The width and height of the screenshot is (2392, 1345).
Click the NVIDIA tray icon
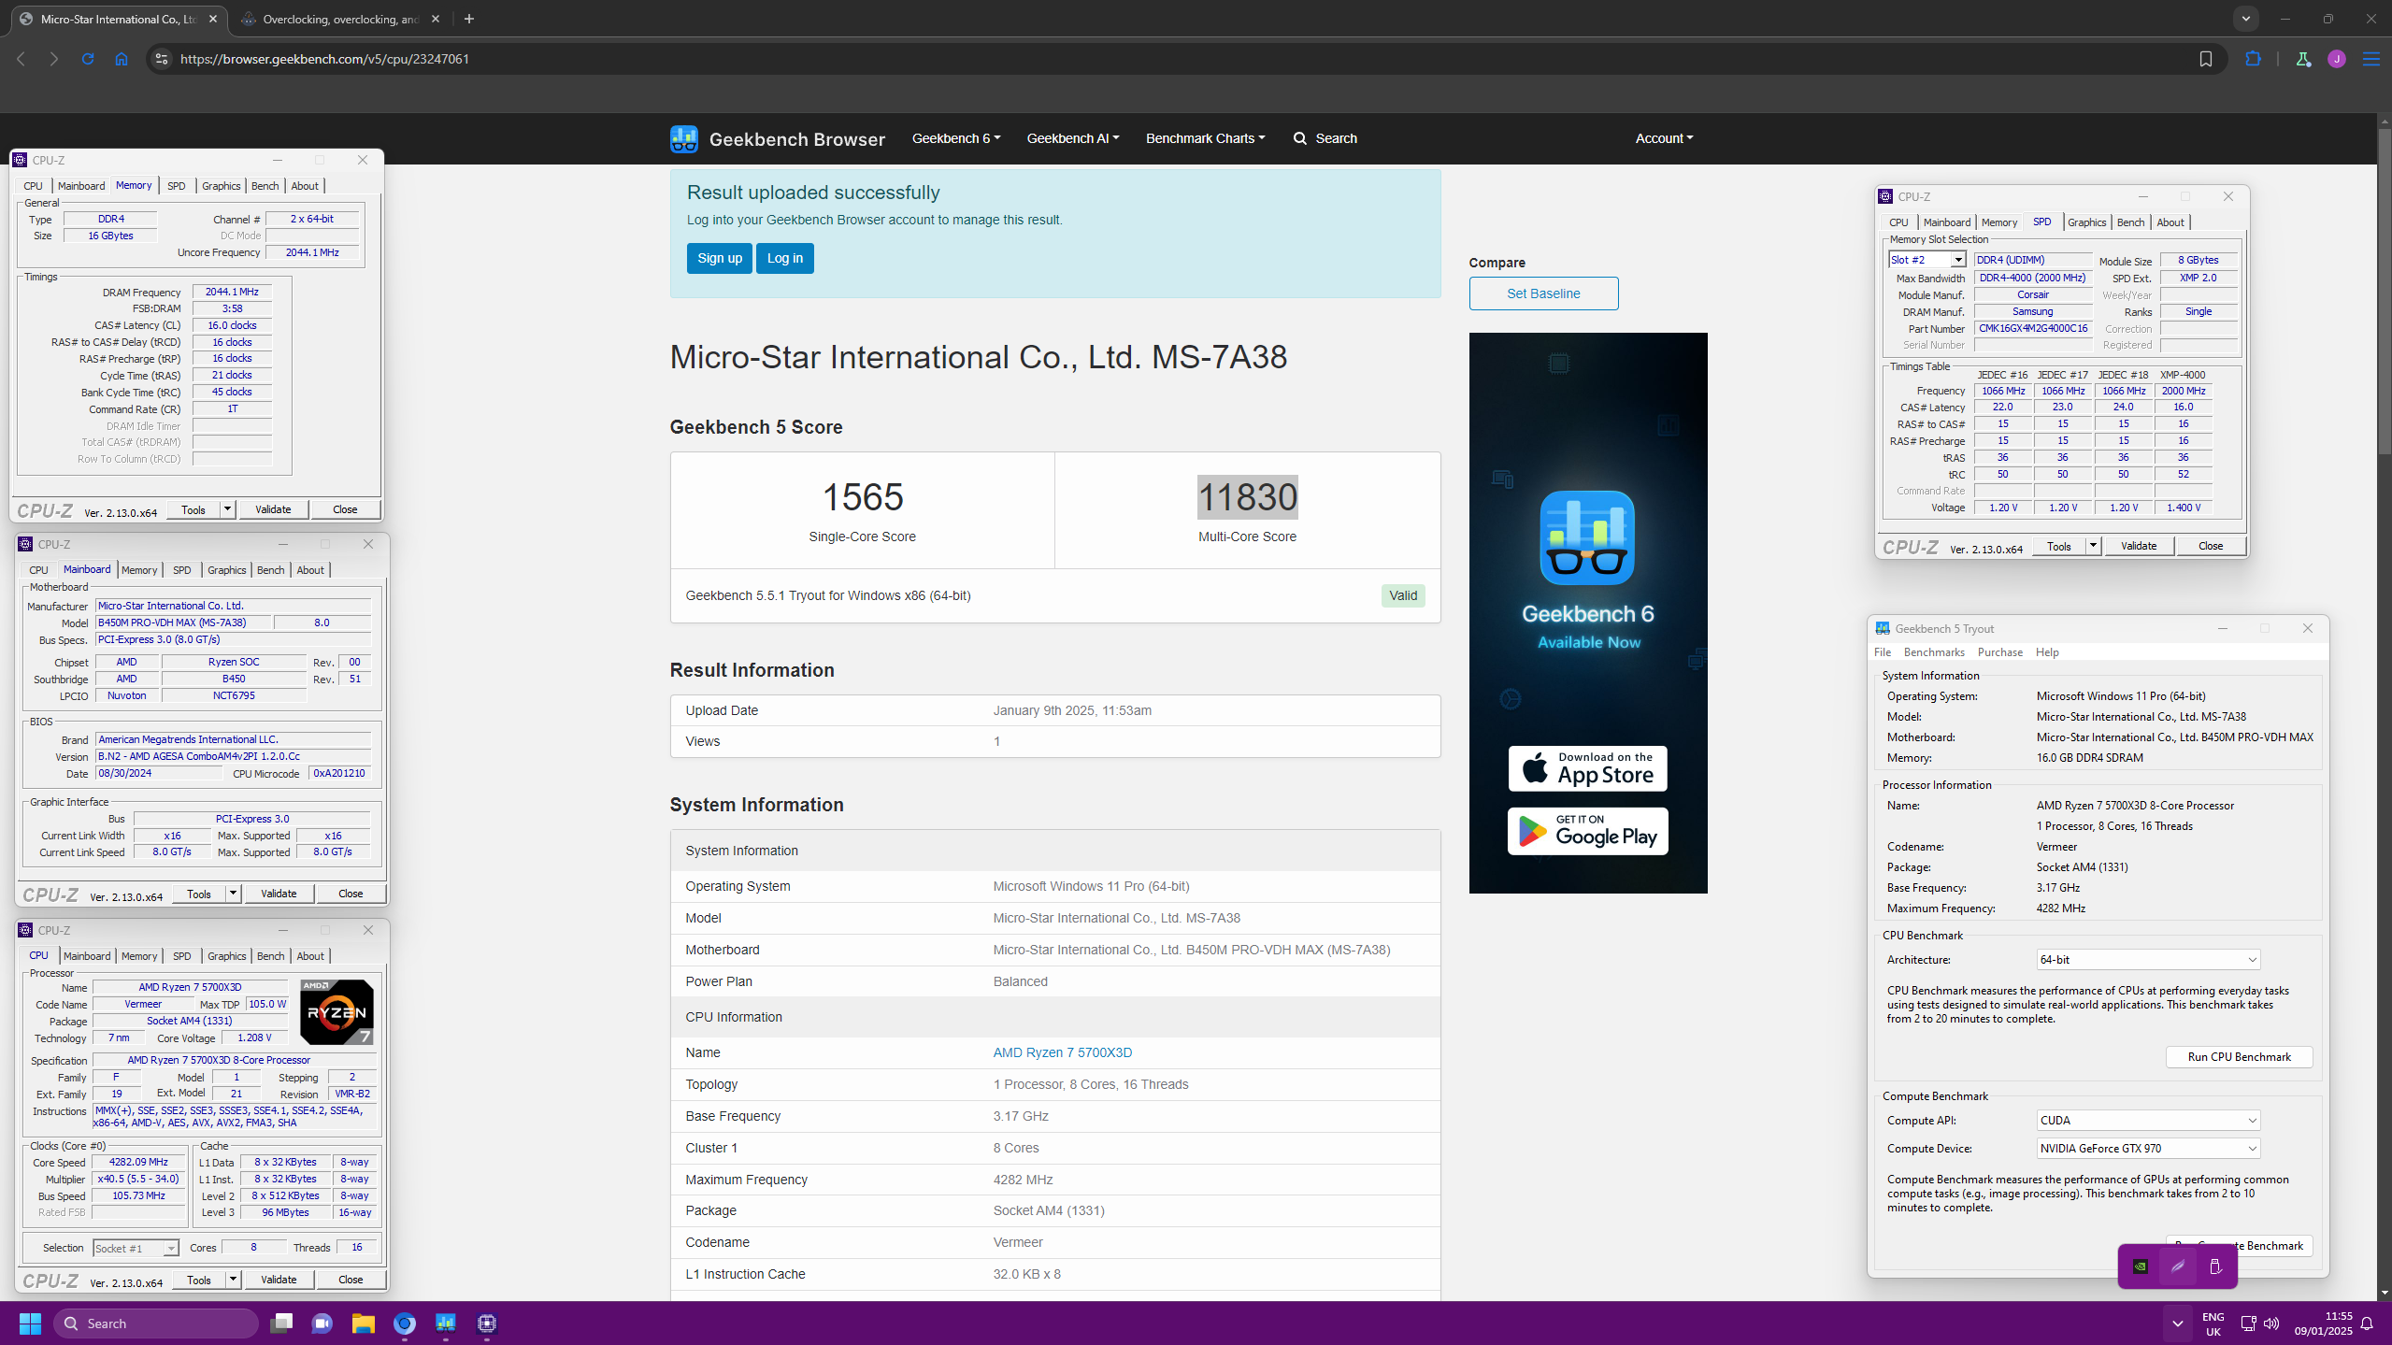tap(2141, 1266)
